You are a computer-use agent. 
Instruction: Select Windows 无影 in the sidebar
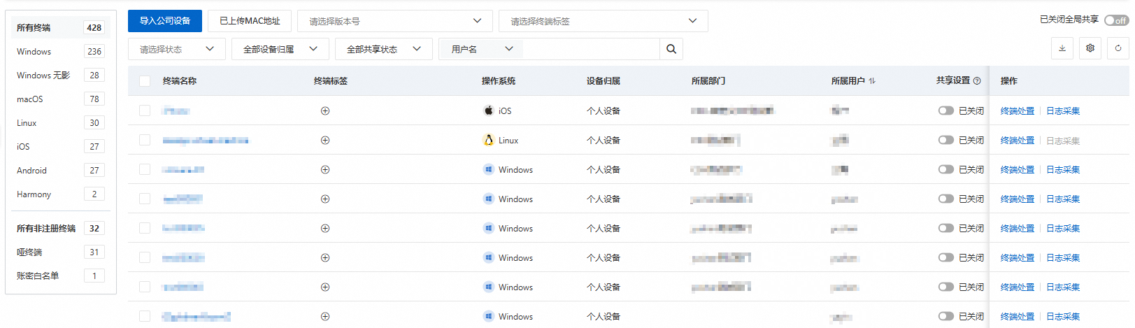(x=60, y=75)
